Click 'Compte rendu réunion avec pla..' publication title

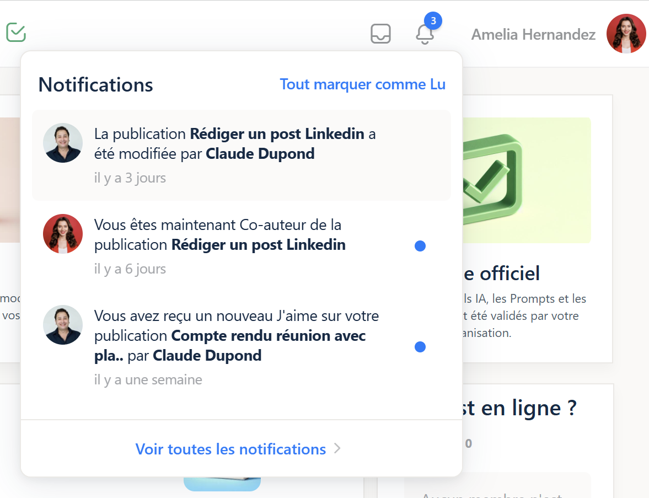click(x=269, y=336)
